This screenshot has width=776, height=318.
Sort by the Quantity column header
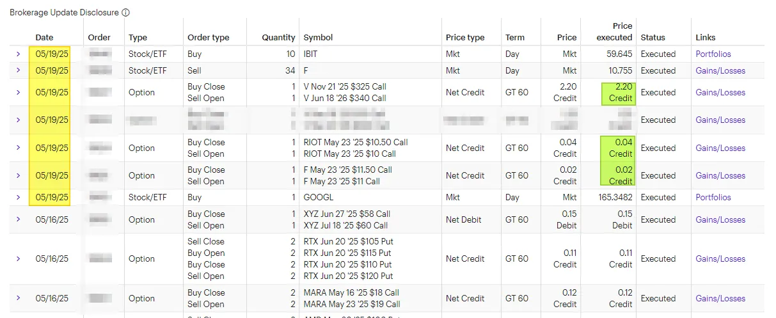coord(278,38)
